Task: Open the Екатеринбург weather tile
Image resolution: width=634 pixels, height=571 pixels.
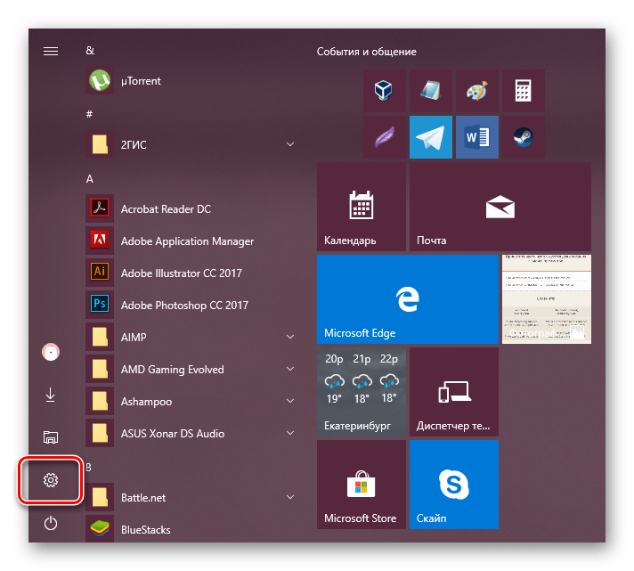Action: pos(361,392)
